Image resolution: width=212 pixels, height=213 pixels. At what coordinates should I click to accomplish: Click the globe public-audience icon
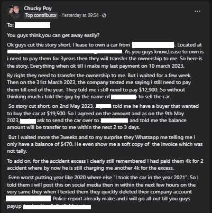(104, 15)
